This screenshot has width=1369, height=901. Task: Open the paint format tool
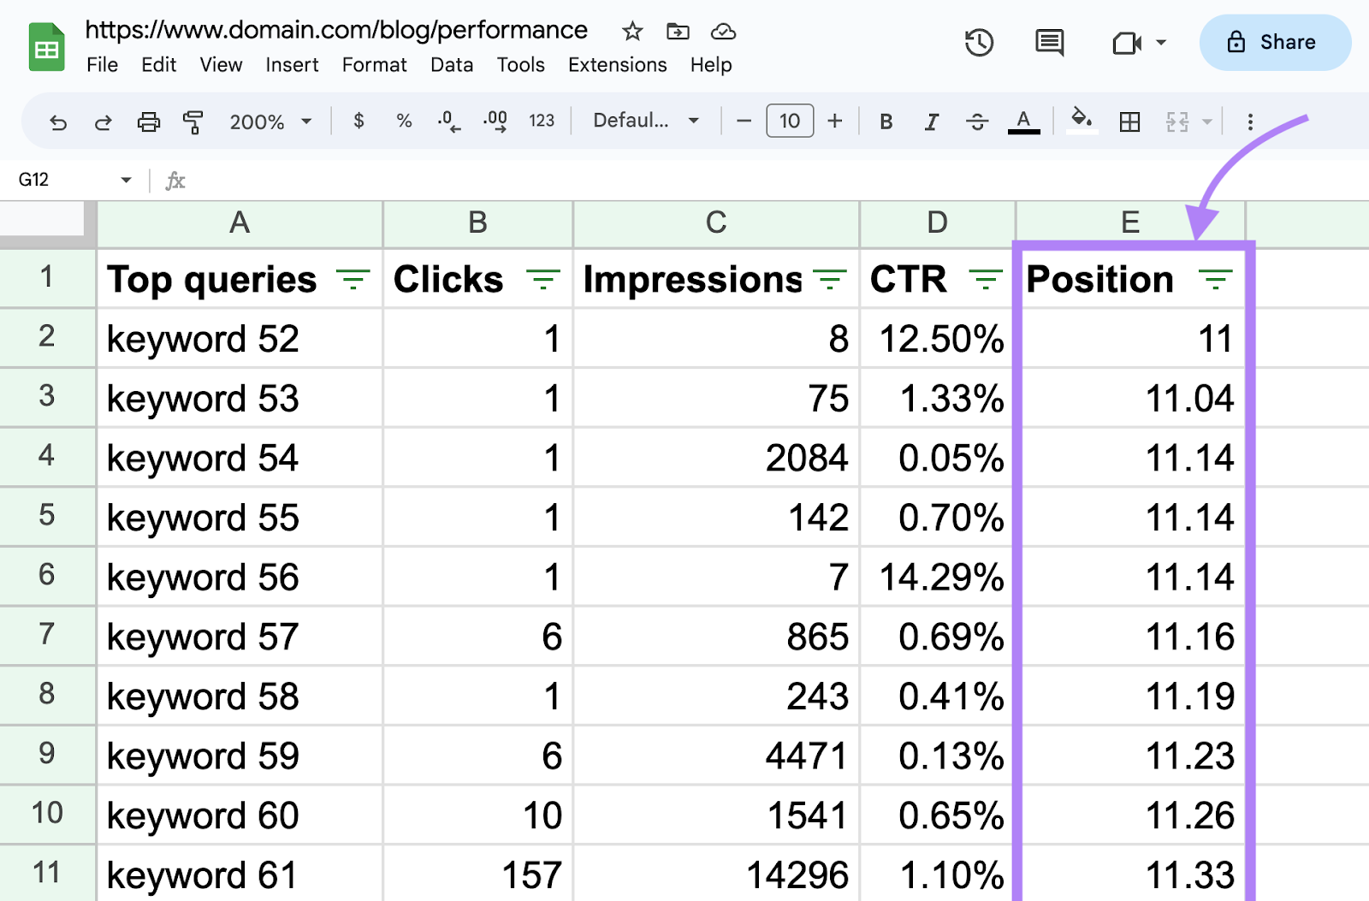193,121
